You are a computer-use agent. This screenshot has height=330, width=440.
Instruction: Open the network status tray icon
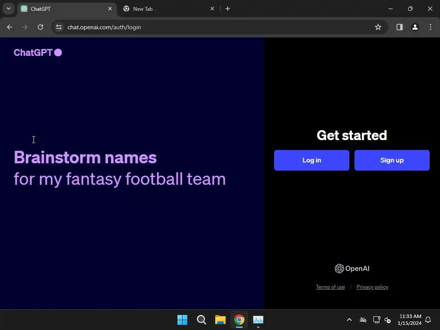click(x=376, y=320)
